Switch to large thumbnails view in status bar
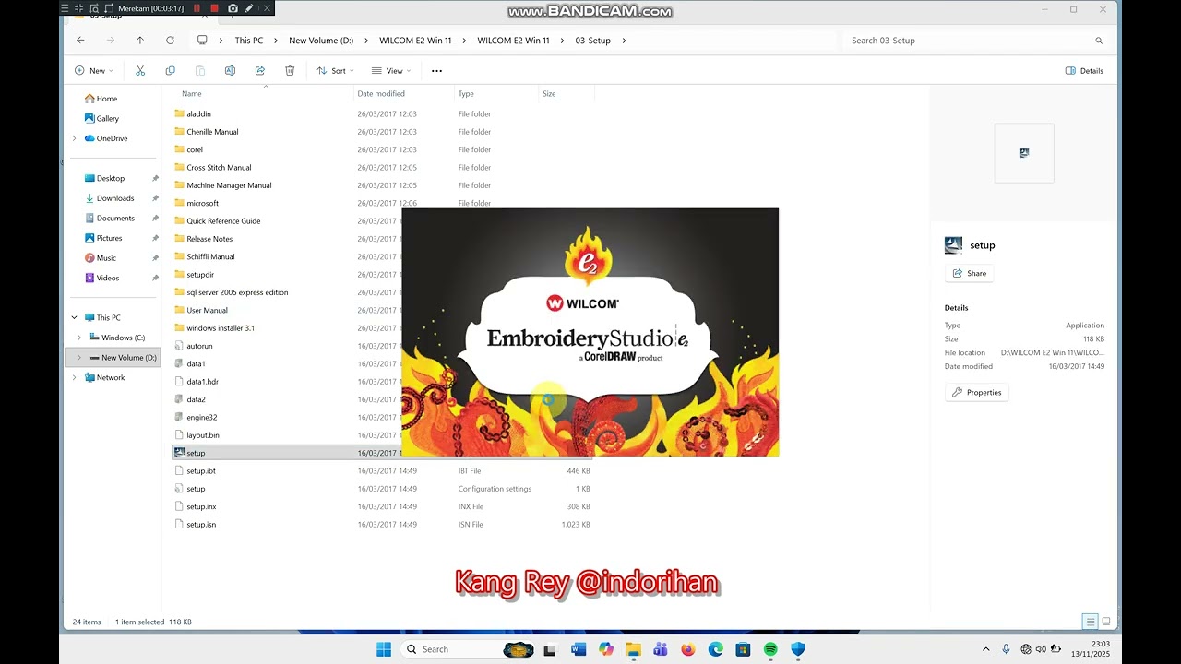 pyautogui.click(x=1106, y=622)
